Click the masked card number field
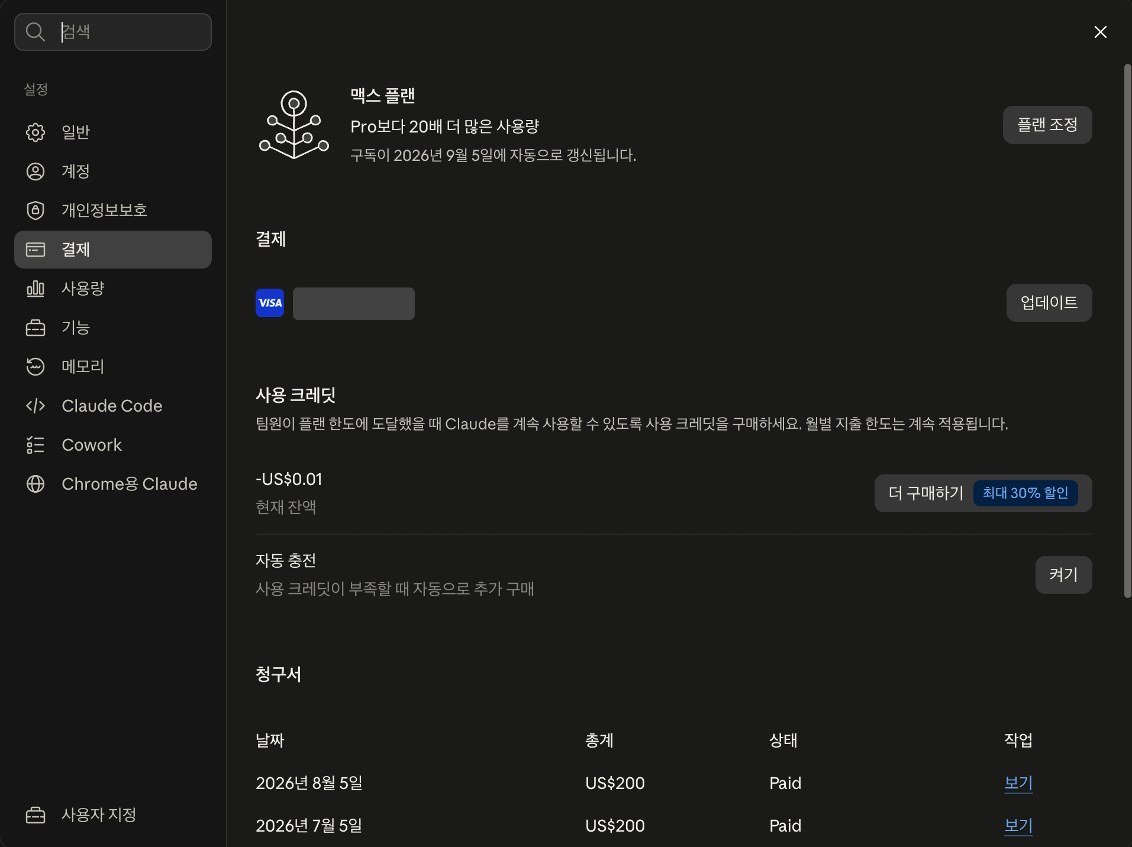The image size is (1132, 847). click(x=354, y=303)
